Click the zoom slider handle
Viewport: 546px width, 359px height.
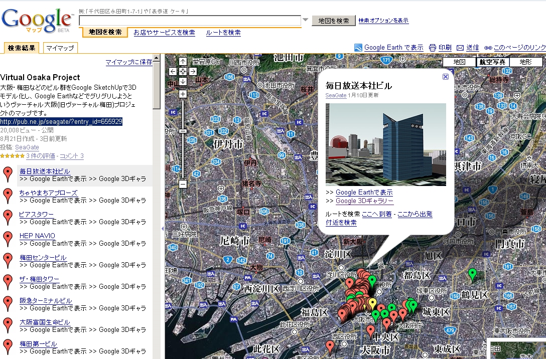click(x=183, y=131)
